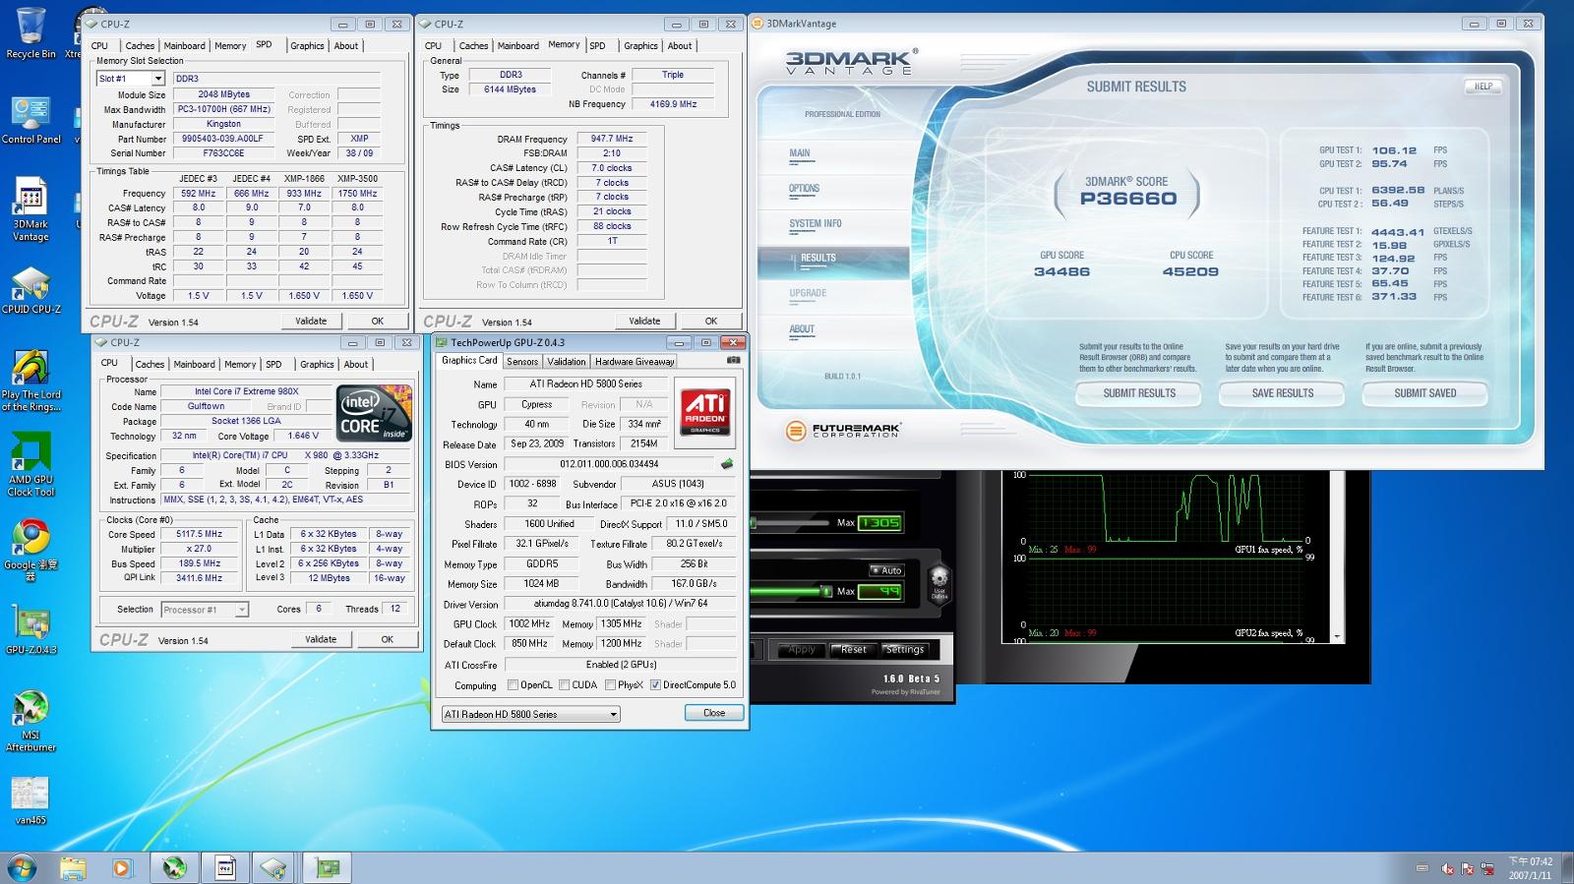Select AMD GPU Clock Tool desktop icon
The image size is (1574, 884).
point(30,465)
